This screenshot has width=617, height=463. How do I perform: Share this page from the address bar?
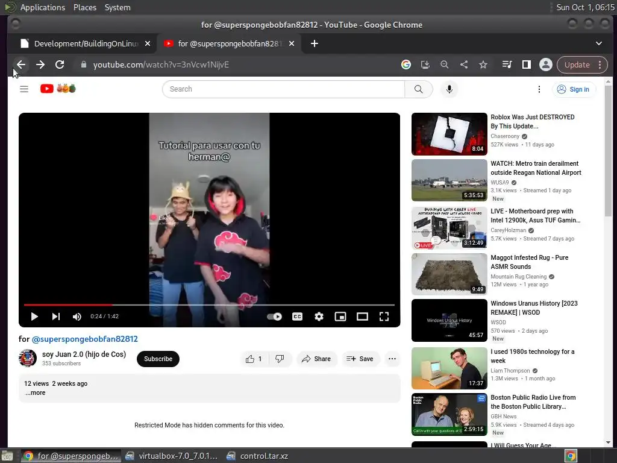point(464,65)
